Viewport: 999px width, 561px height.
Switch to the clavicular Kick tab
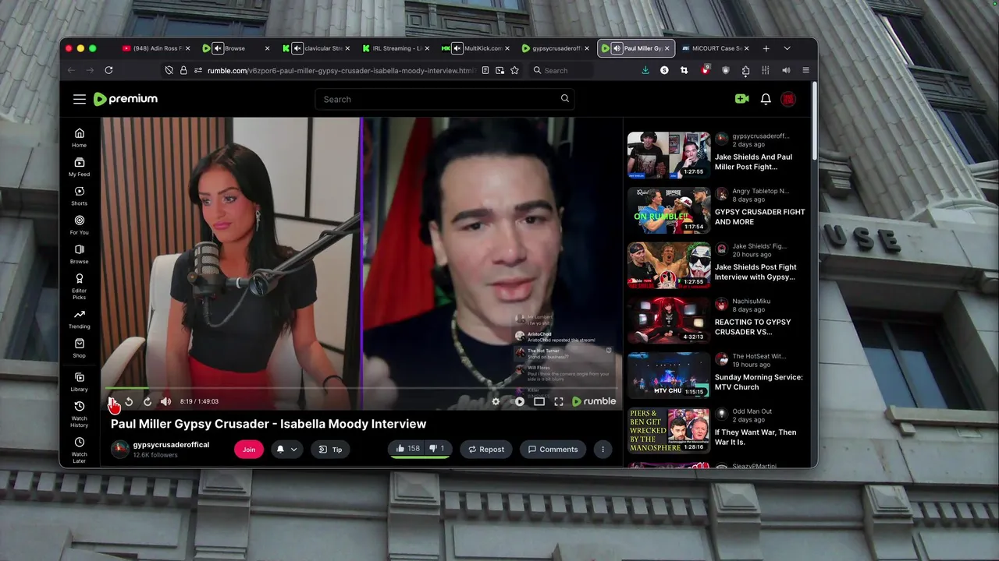tap(315, 48)
